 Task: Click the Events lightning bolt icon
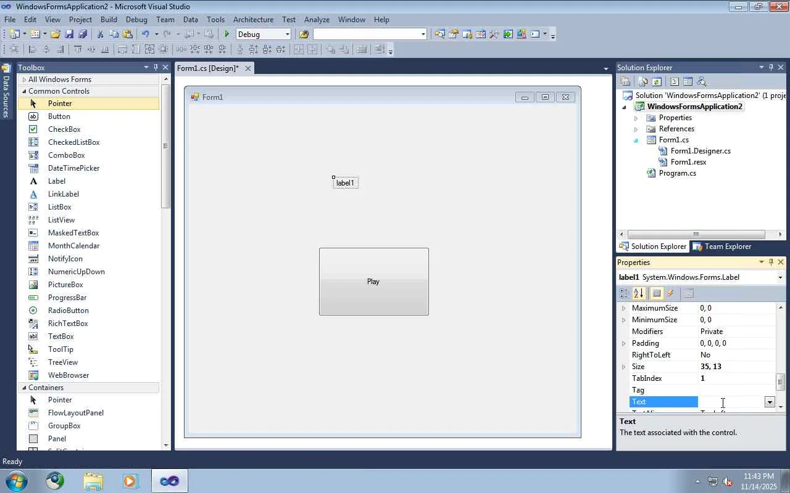(671, 293)
